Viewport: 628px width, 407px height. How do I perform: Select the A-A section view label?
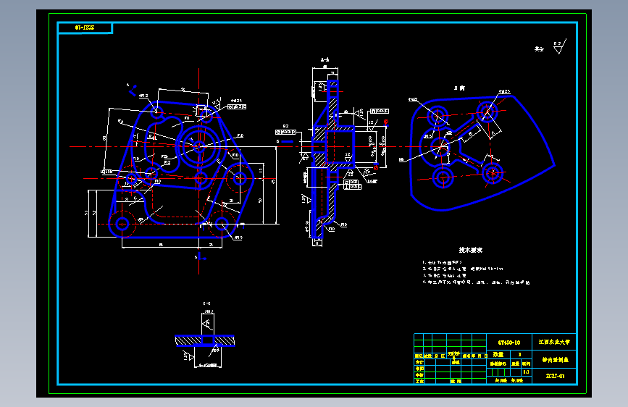click(x=325, y=59)
